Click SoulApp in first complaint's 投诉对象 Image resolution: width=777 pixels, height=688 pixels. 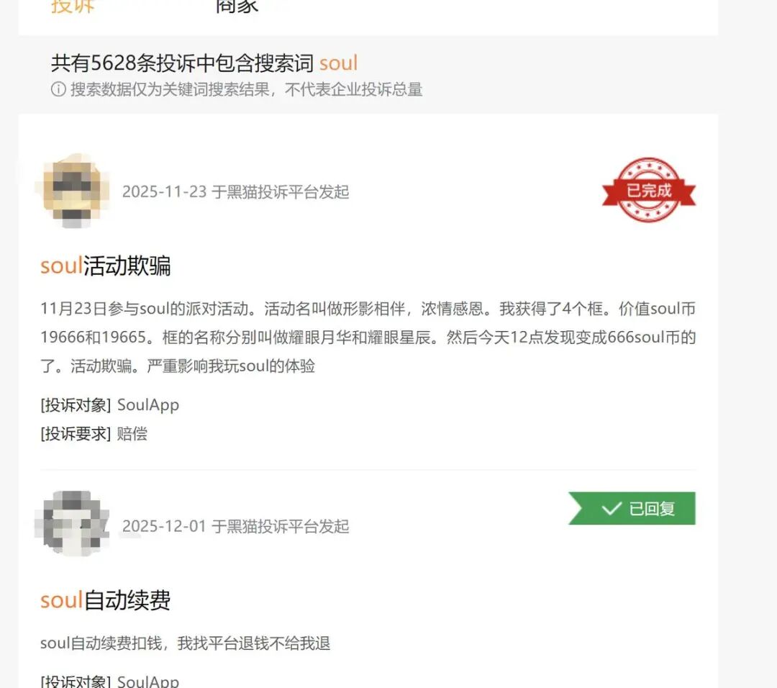(148, 405)
